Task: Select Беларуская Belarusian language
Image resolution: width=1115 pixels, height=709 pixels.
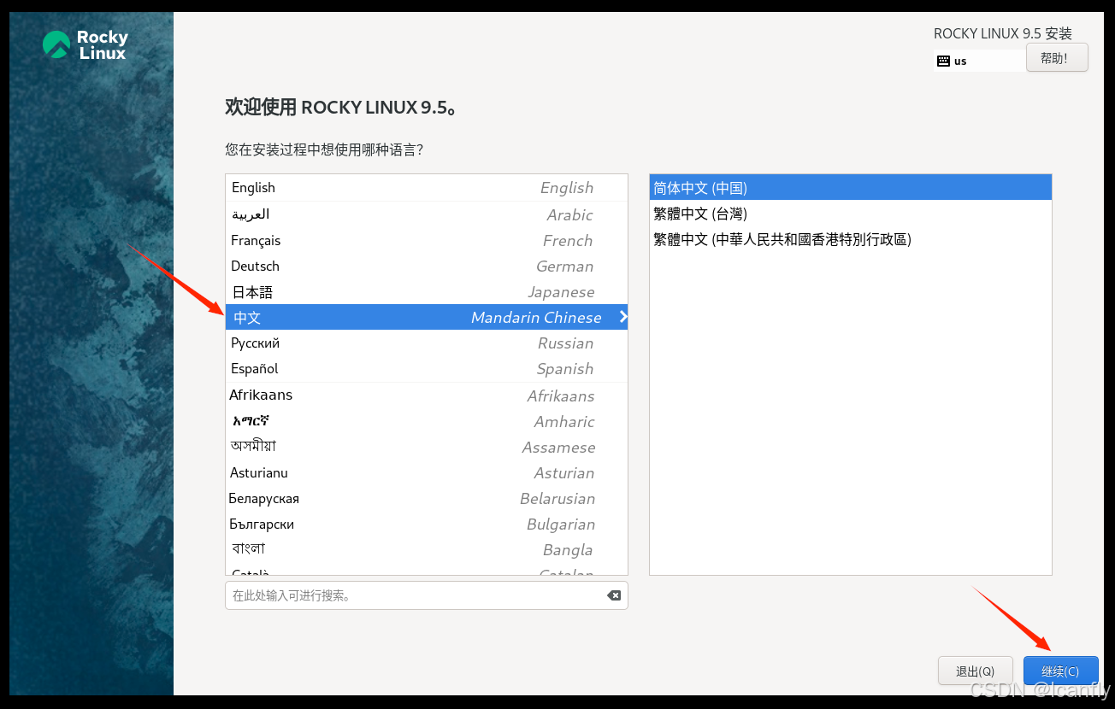Action: point(427,498)
